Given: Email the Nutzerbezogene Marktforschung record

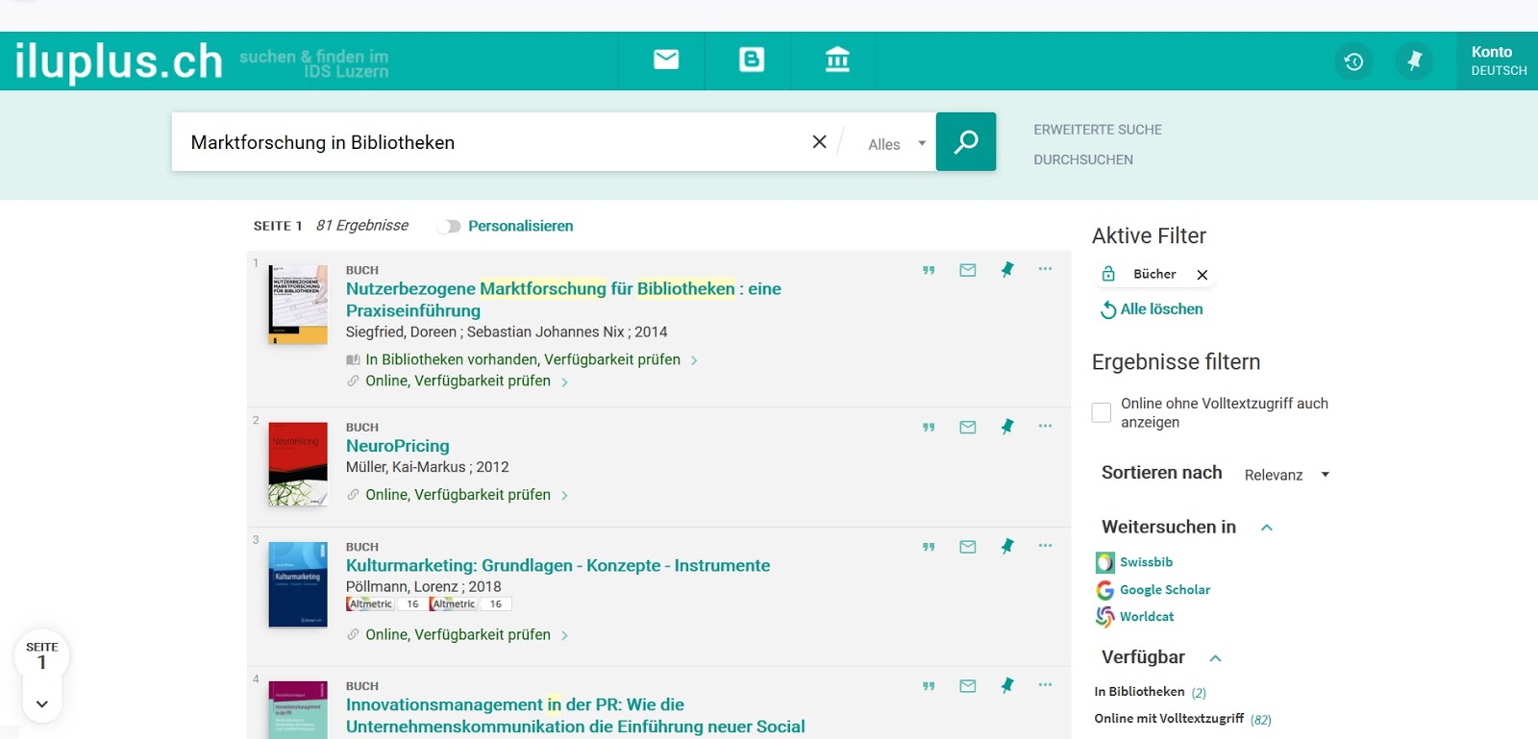Looking at the screenshot, I should point(968,270).
